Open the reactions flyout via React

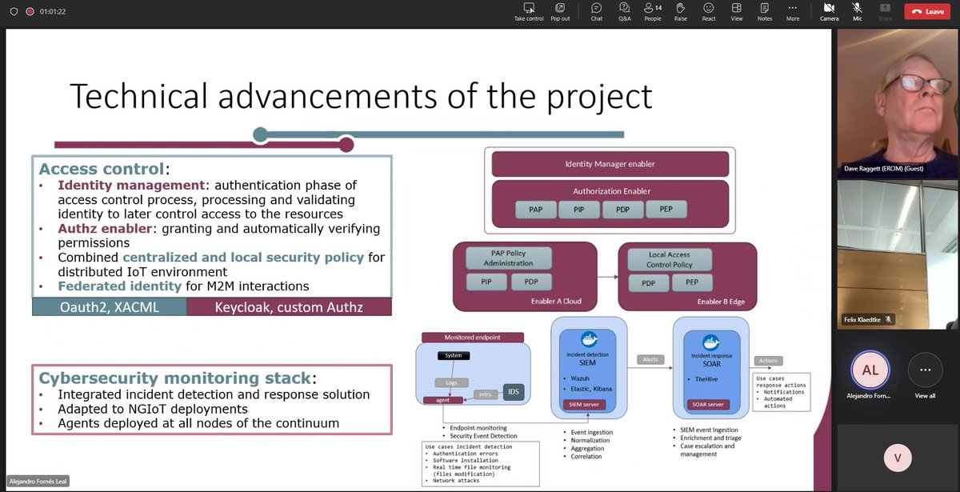tap(708, 11)
